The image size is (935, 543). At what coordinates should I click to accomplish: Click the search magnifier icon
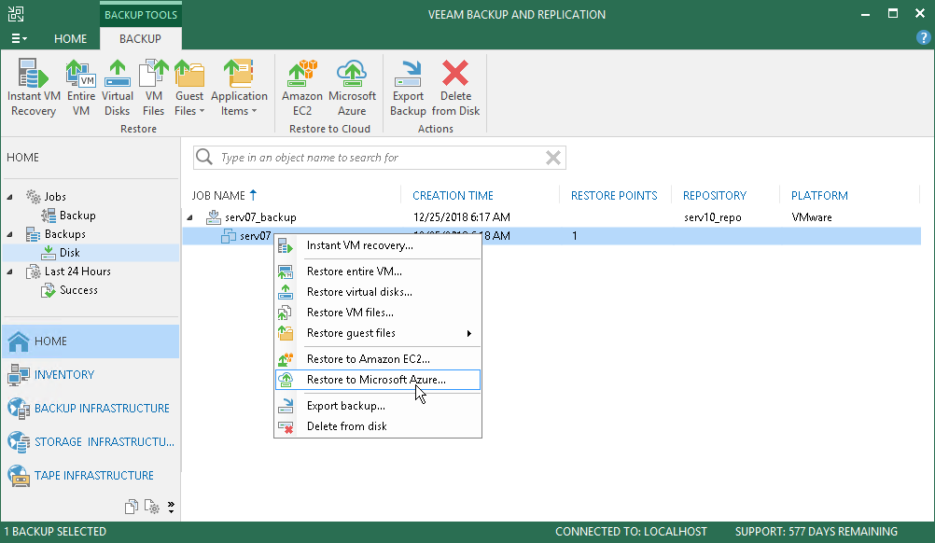coord(204,158)
